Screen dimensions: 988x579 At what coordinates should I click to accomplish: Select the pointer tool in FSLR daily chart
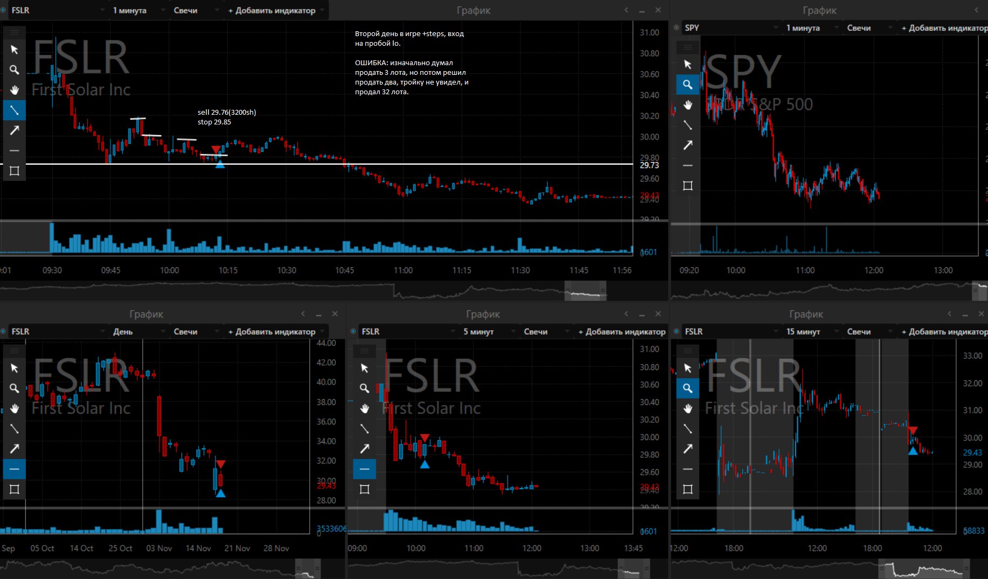(15, 368)
